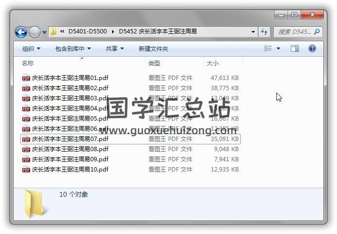Toggle the preview pane icon

point(295,48)
